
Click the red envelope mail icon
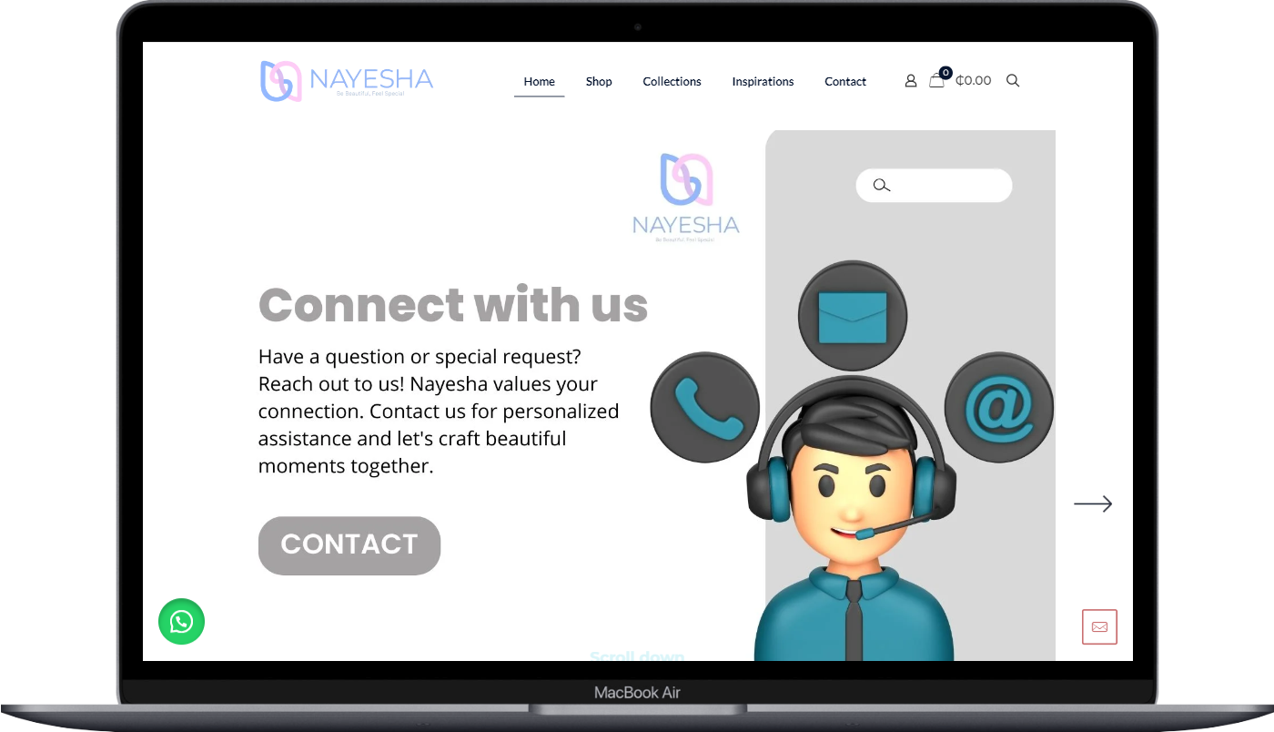1099,627
